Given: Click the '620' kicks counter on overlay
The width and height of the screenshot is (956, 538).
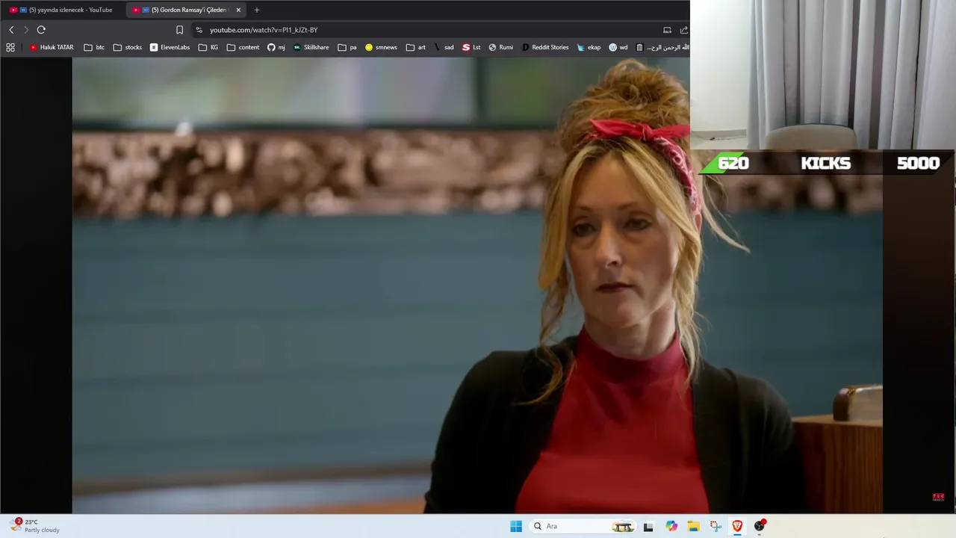Looking at the screenshot, I should [x=733, y=163].
